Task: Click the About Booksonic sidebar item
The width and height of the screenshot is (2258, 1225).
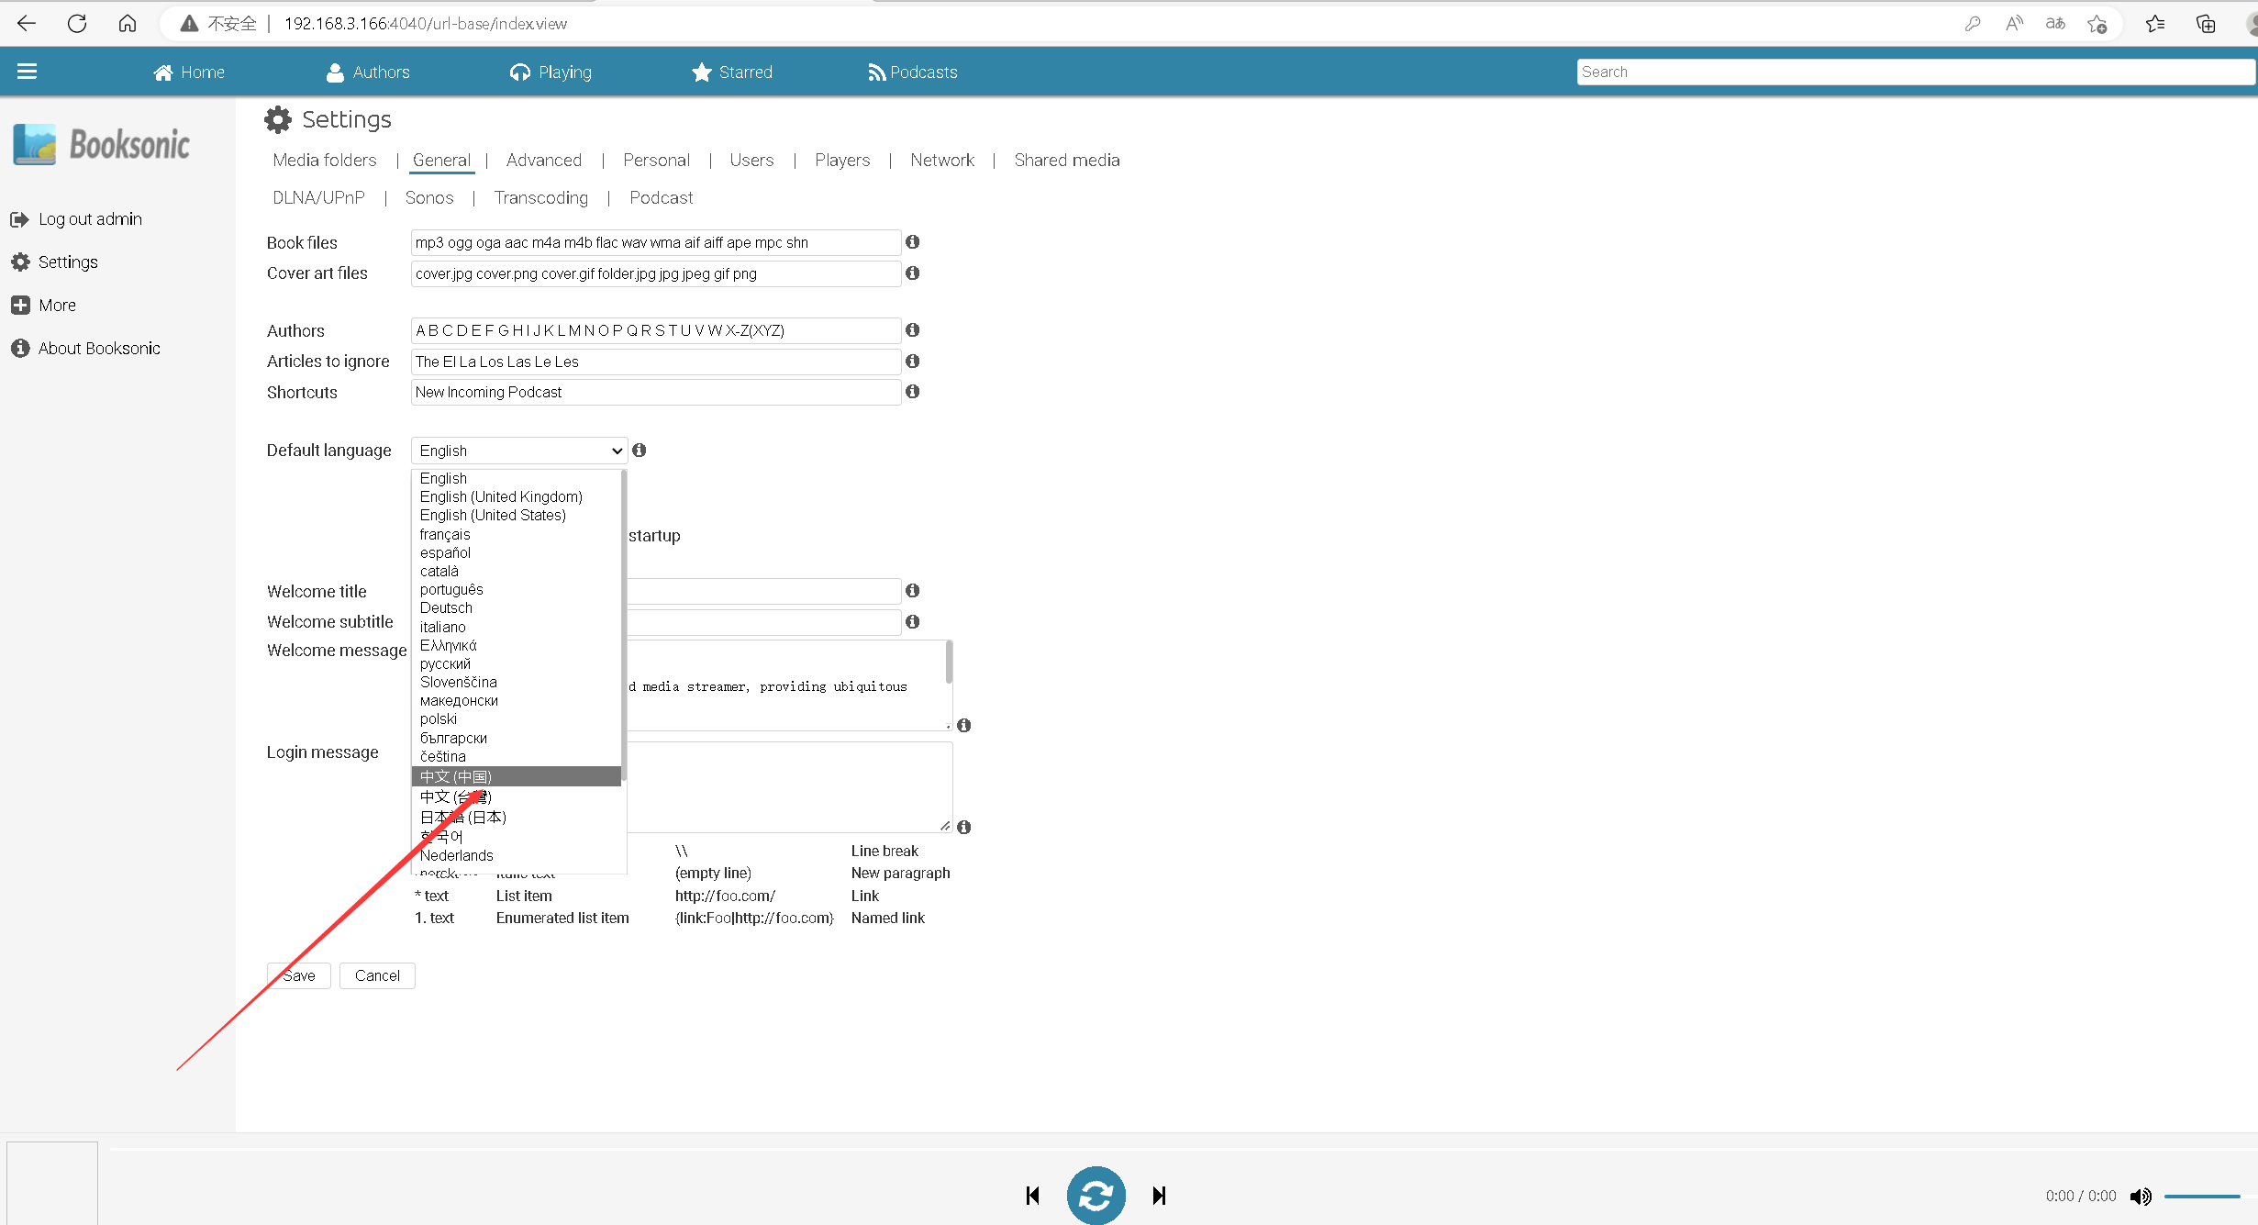Action: pos(98,349)
